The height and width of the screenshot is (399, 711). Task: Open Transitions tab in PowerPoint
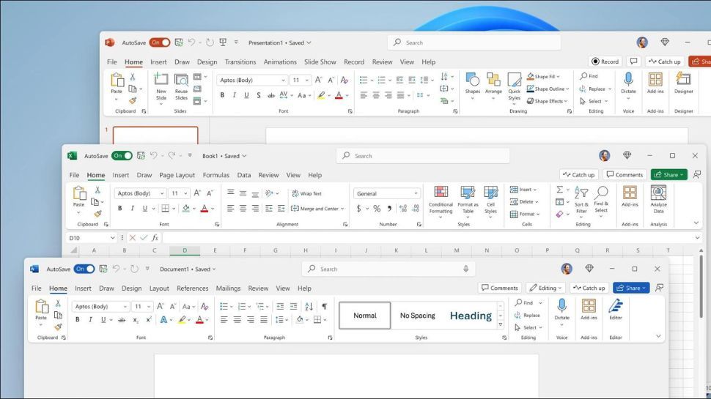(240, 62)
